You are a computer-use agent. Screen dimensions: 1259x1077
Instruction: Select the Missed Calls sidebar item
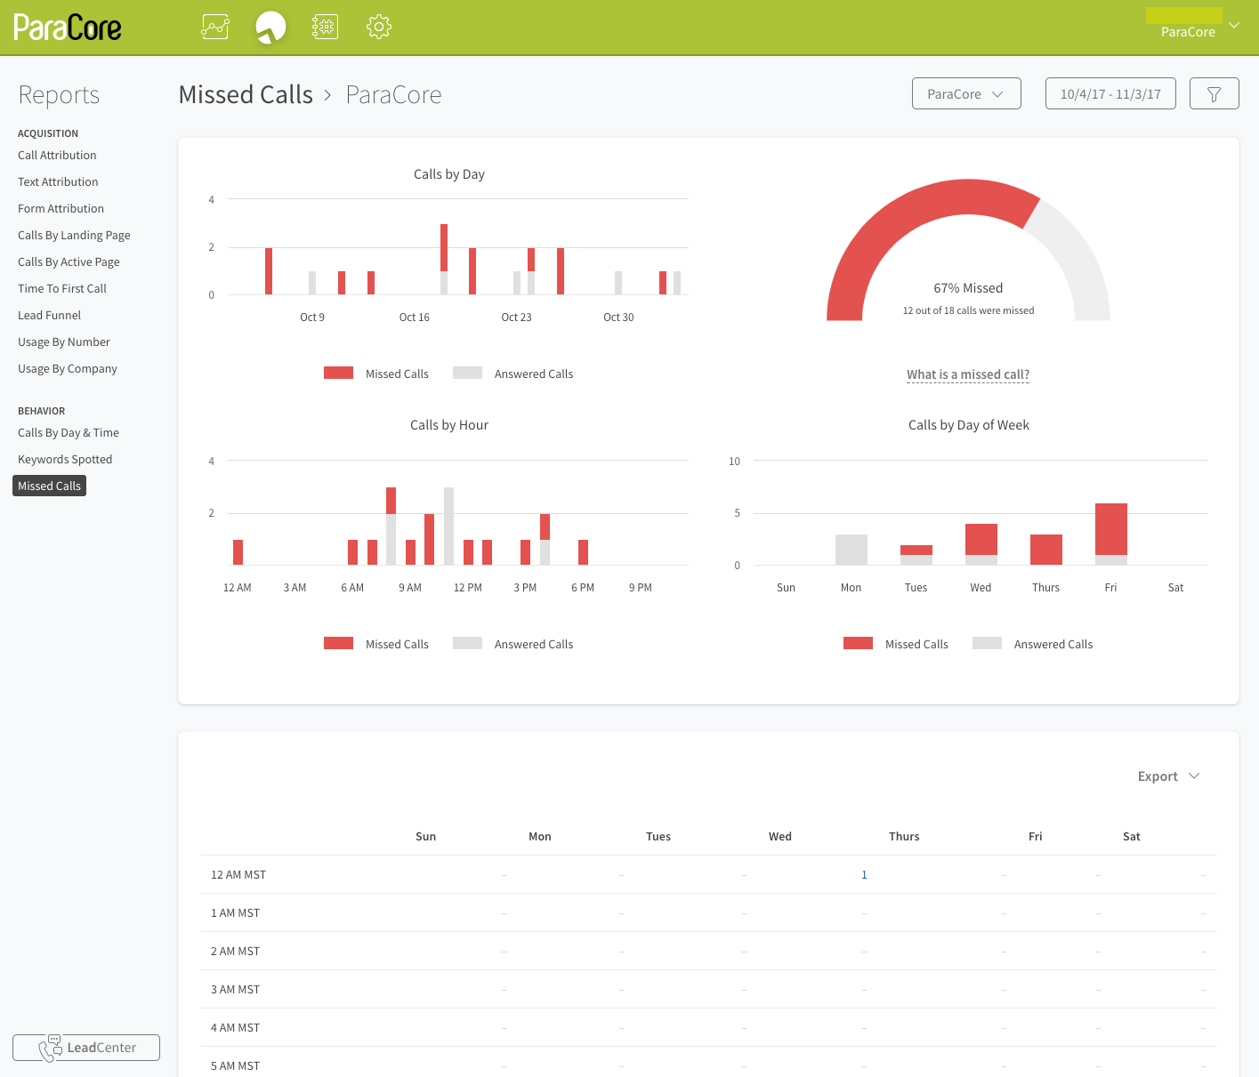[49, 486]
